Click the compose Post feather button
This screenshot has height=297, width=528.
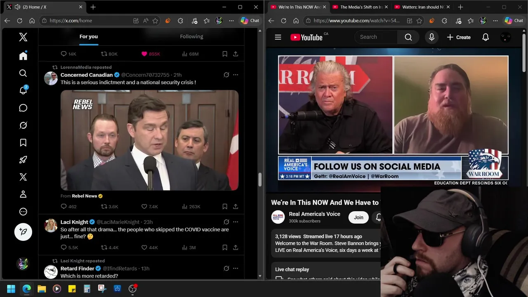[x=23, y=232]
